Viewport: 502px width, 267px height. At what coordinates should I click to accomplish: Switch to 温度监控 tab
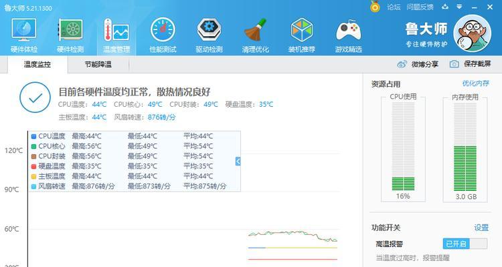click(x=37, y=65)
